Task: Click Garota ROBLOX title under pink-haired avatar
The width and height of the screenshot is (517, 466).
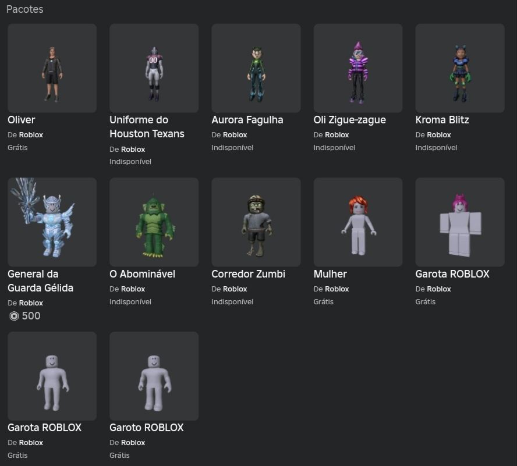Action: (452, 274)
